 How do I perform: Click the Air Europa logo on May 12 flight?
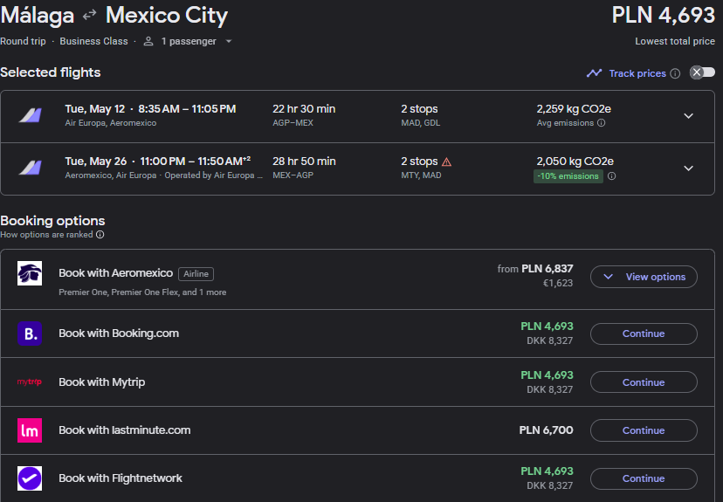point(30,115)
